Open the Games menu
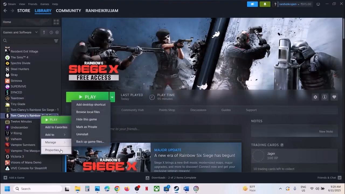 [45, 4]
